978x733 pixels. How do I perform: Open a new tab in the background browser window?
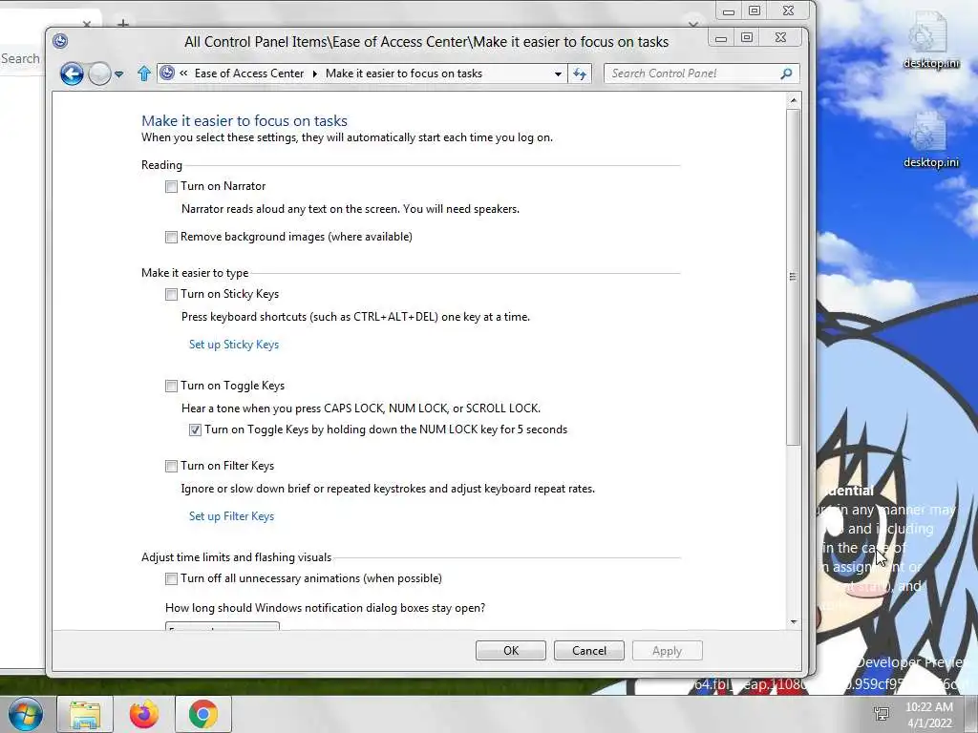(123, 24)
